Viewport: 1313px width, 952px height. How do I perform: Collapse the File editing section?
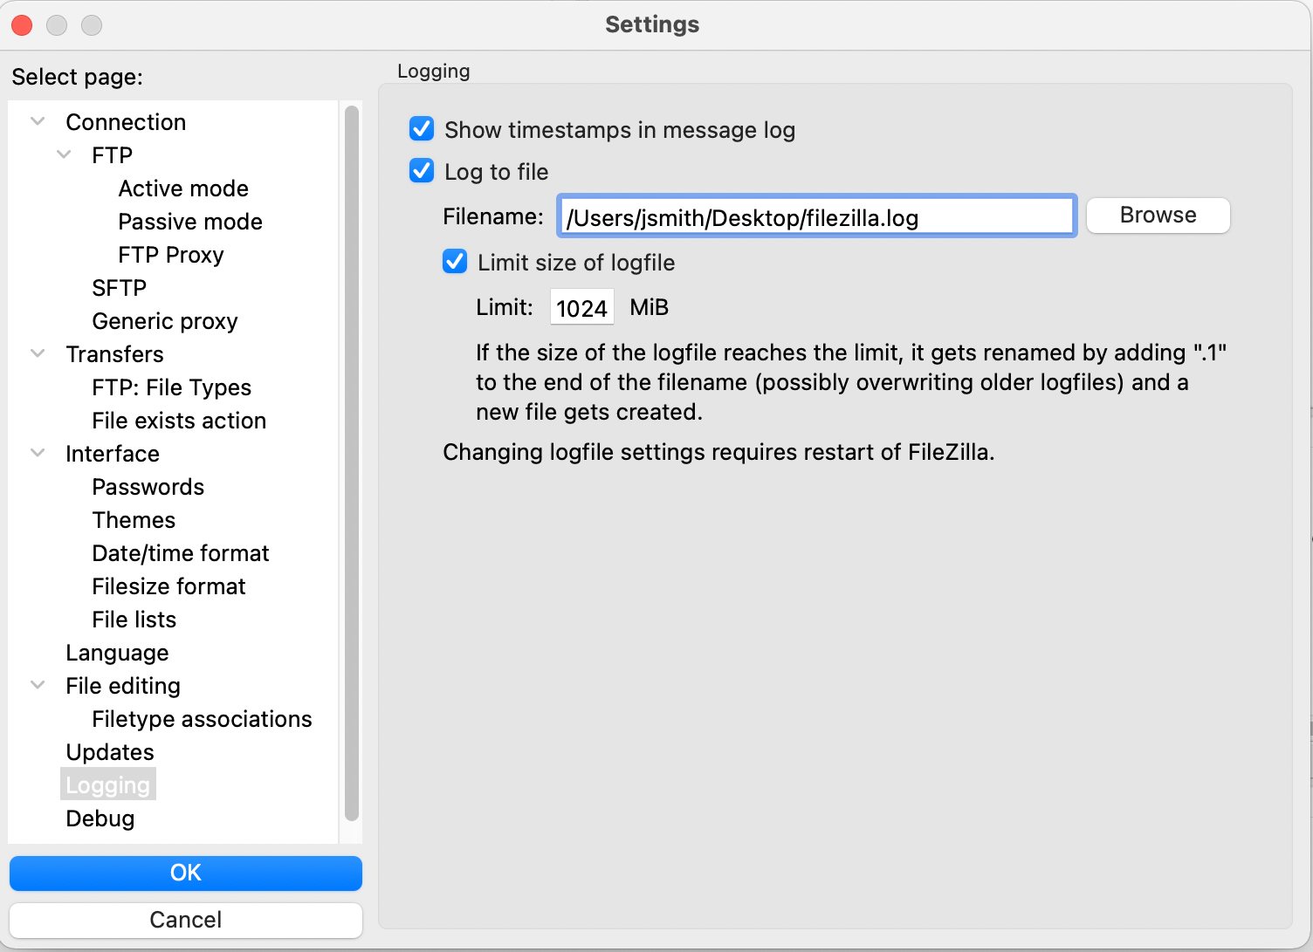[x=37, y=685]
